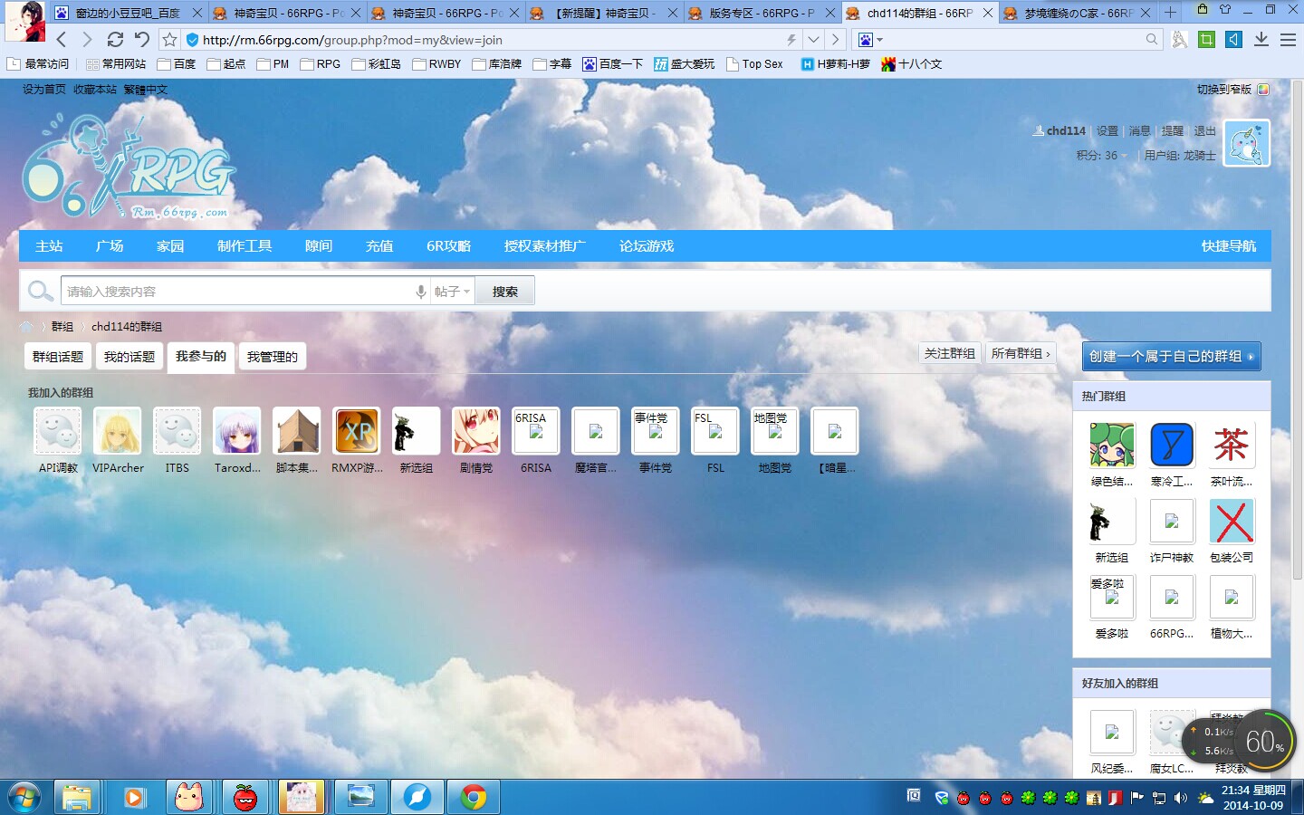Screen dimensions: 1304x815
Task: Open the 快捷导航 quick navigation menu
Action: pos(1228,246)
